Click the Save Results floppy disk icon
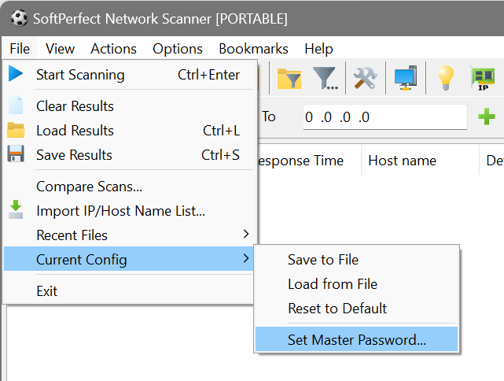This screenshot has height=381, width=504. [16, 154]
